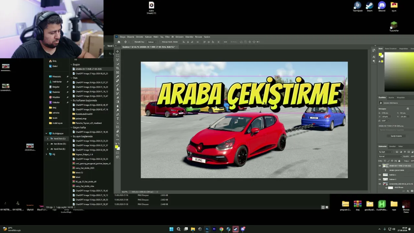414x233 pixels.
Task: Open the TLauncher desktop shortcut
Action: click(394, 27)
